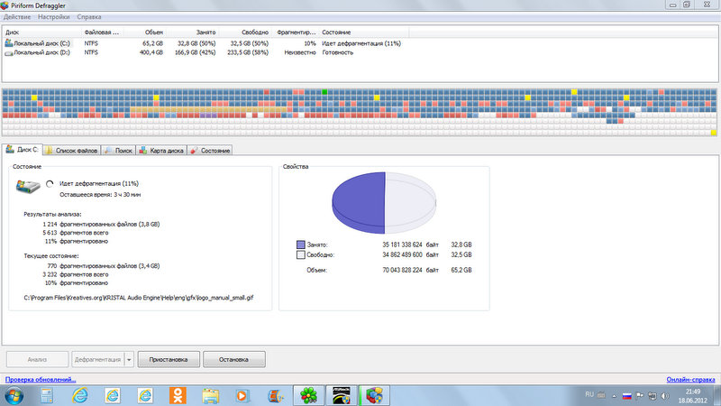Click the greyed Анализ button

[x=37, y=359]
